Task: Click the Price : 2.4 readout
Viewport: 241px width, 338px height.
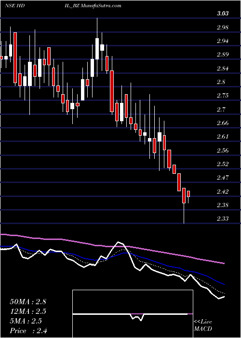Action: click(28, 331)
